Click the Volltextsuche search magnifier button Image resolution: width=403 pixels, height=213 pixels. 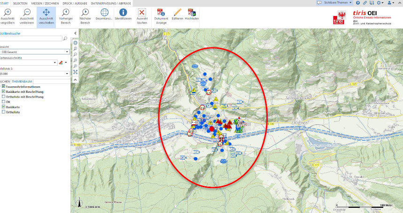(65, 39)
